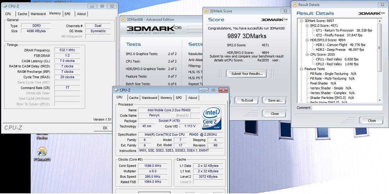Collapse the HDR/SM3.0 Score: 4894 node
389x194 pixels.
pyautogui.click(x=307, y=40)
